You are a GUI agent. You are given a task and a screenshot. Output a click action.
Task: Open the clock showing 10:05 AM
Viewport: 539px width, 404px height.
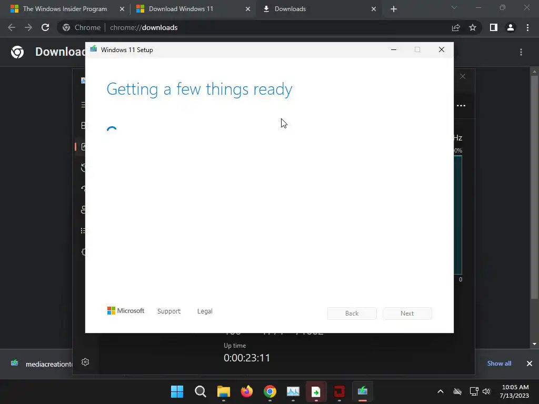pos(515,391)
